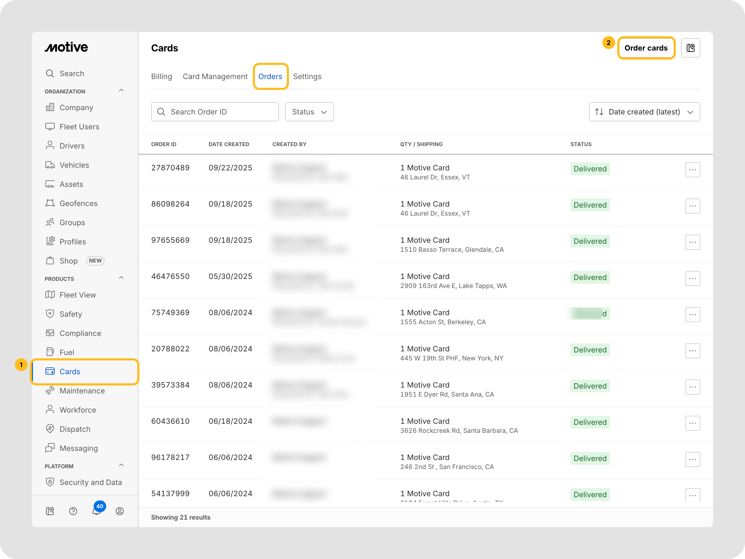Collapse the Organization section
The image size is (745, 559).
pyautogui.click(x=121, y=90)
